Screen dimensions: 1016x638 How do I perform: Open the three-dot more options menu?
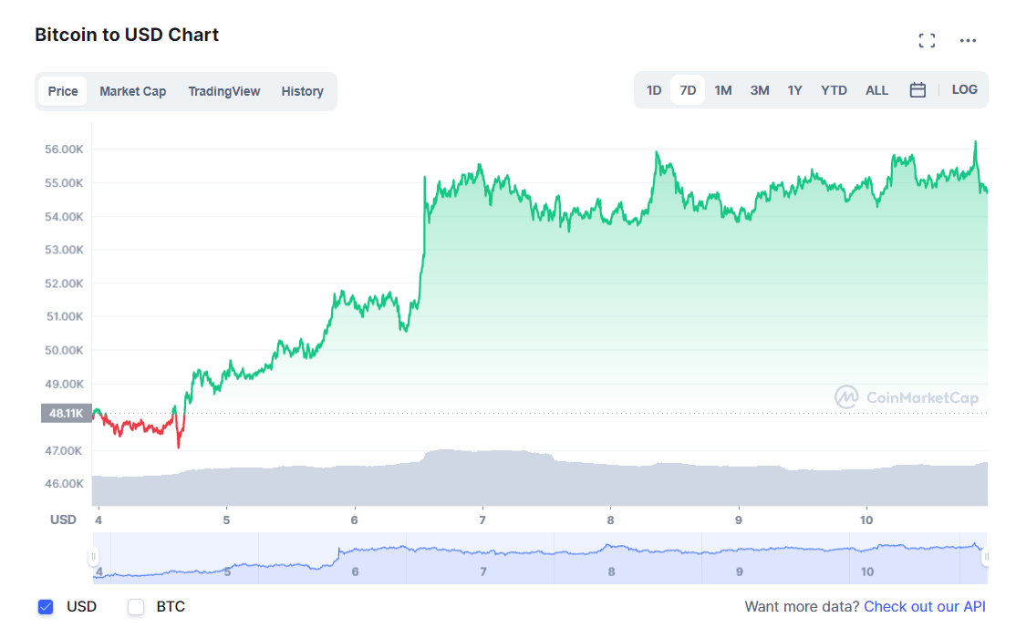968,40
